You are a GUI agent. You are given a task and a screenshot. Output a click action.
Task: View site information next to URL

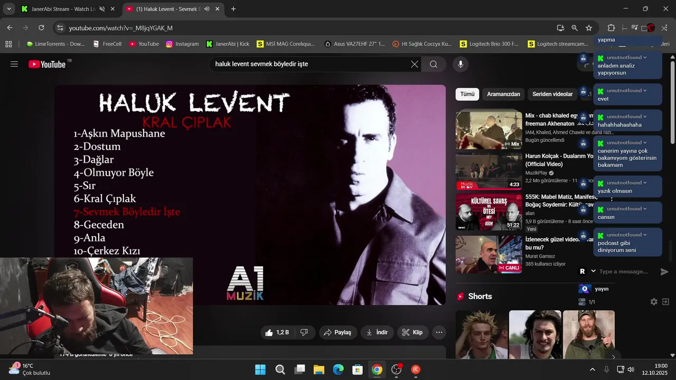click(60, 27)
